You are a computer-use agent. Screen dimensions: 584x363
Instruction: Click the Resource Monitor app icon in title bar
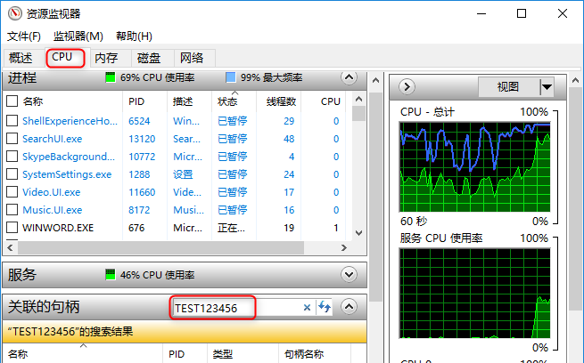[x=15, y=13]
